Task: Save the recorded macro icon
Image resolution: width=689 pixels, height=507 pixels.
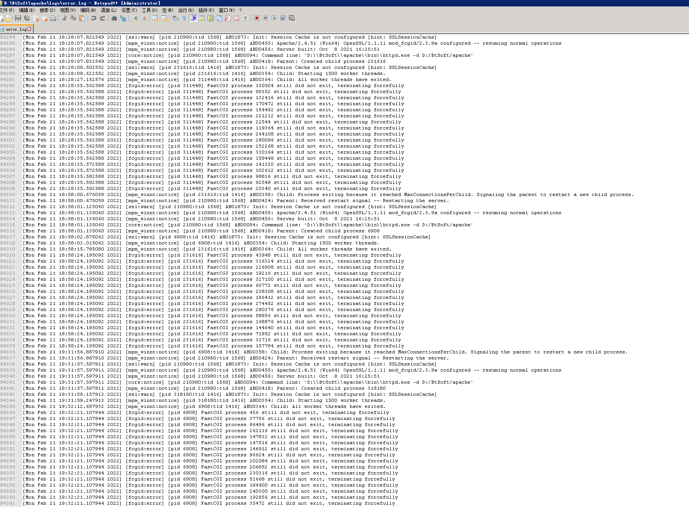Action: [x=292, y=18]
